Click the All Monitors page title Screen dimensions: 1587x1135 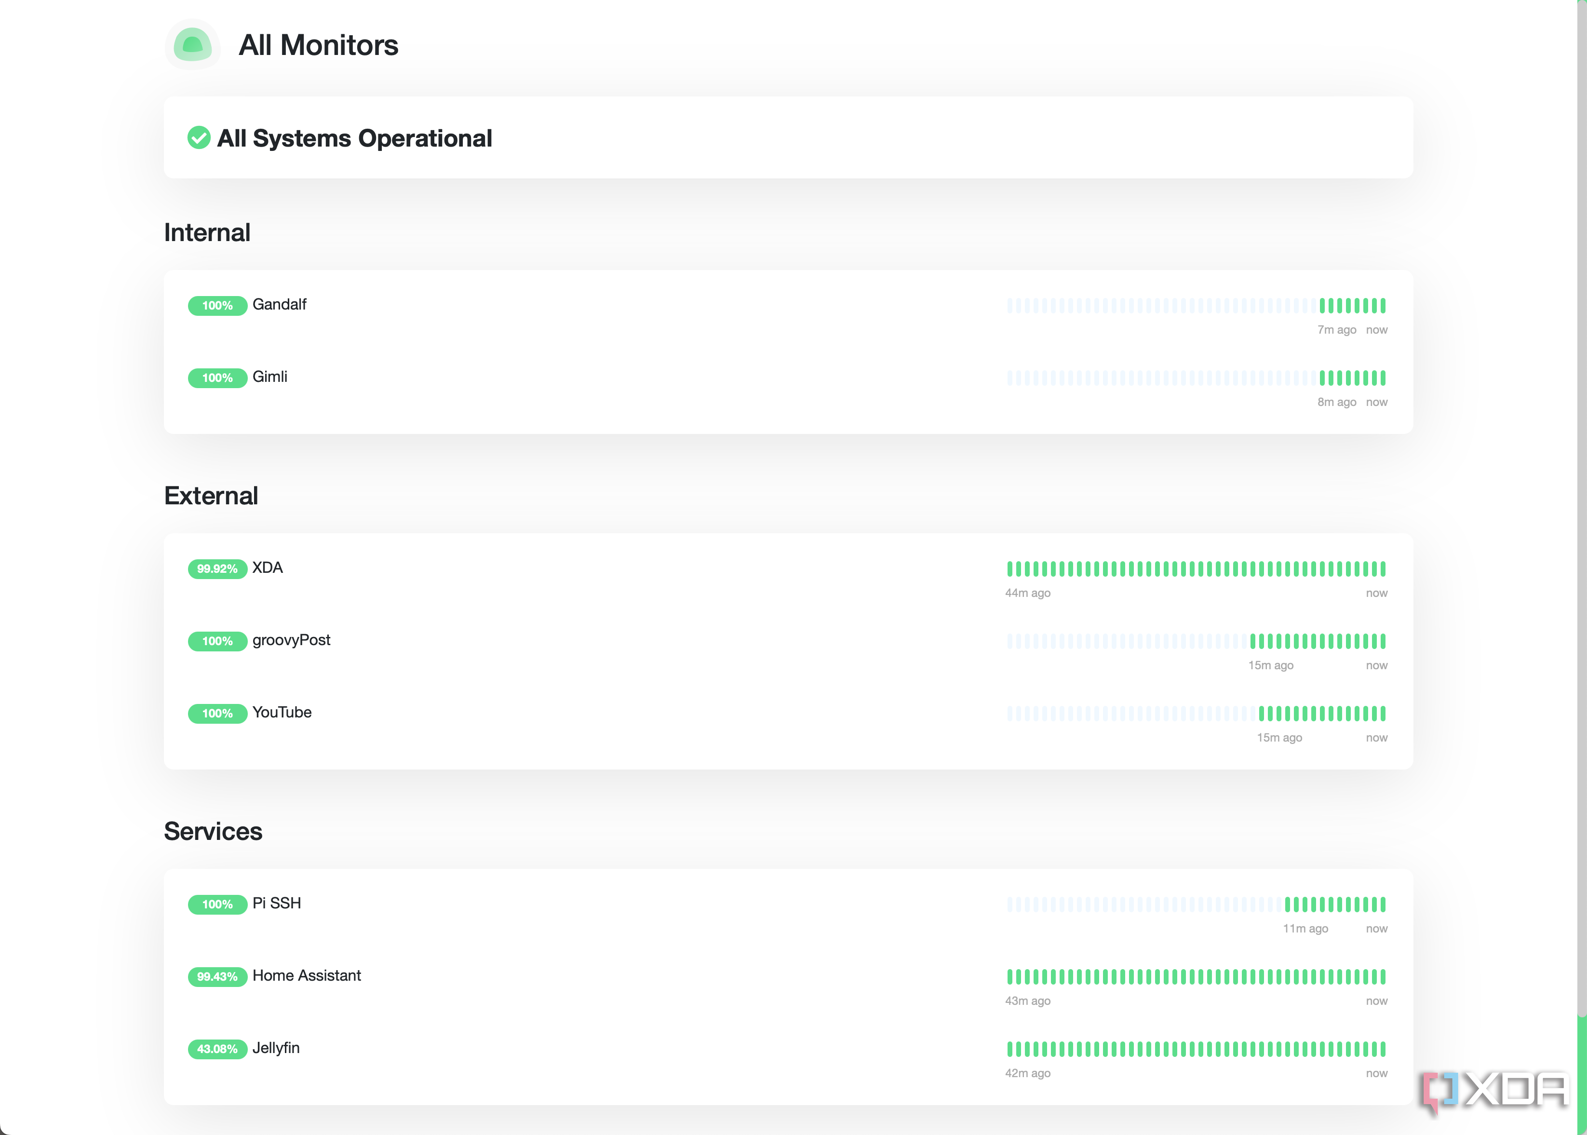tap(319, 45)
